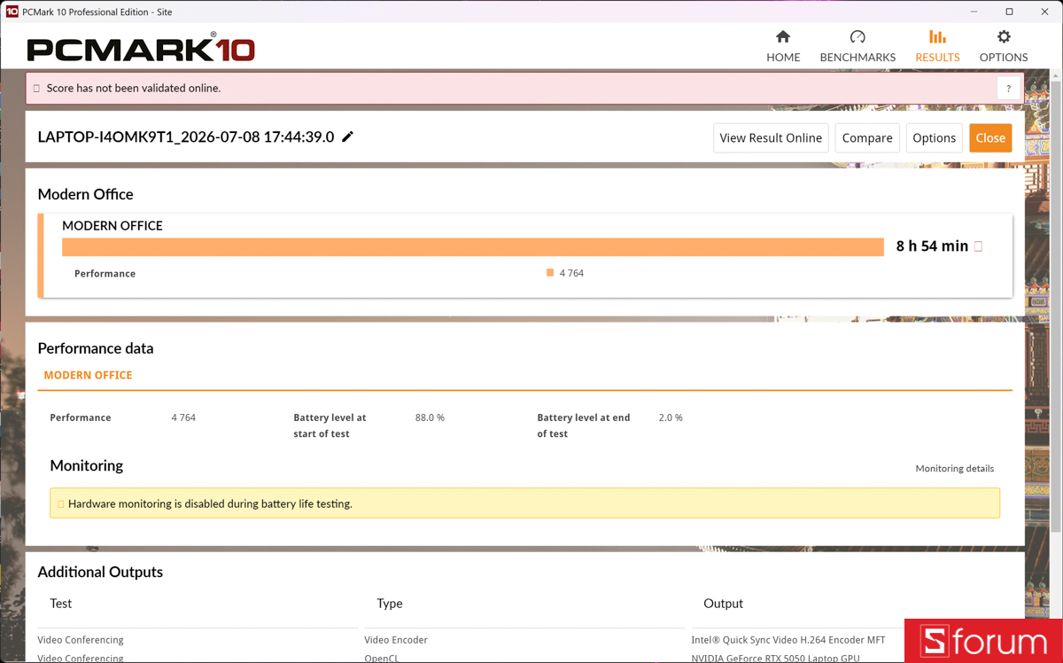Open the Benchmarks gauge icon
The image size is (1063, 663).
(857, 36)
